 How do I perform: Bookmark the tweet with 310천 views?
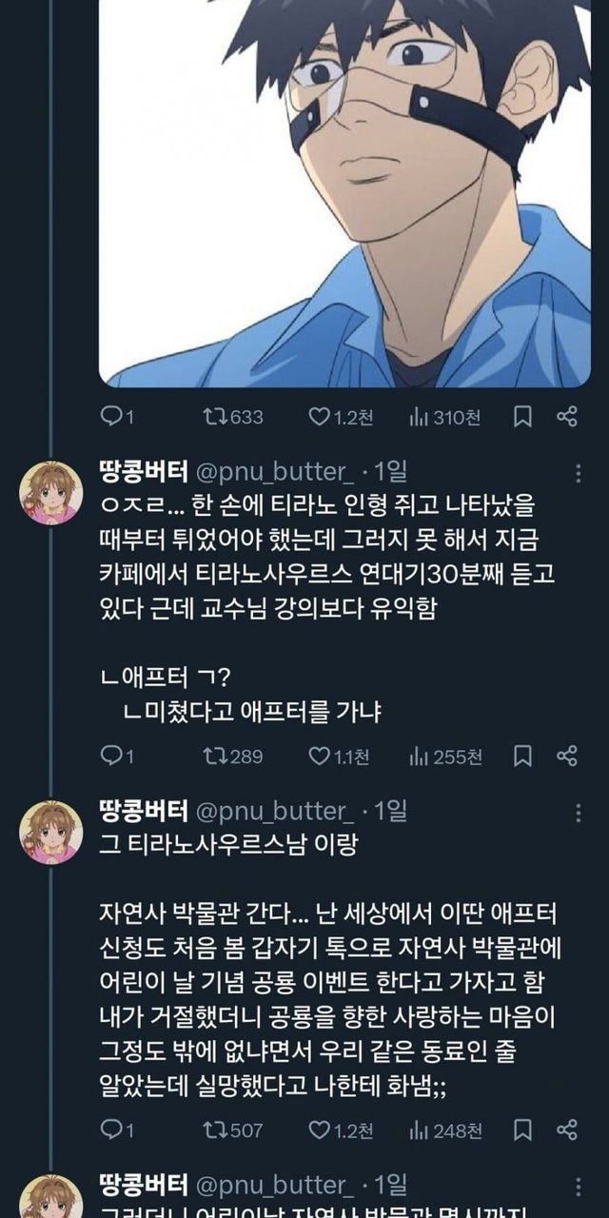click(522, 417)
